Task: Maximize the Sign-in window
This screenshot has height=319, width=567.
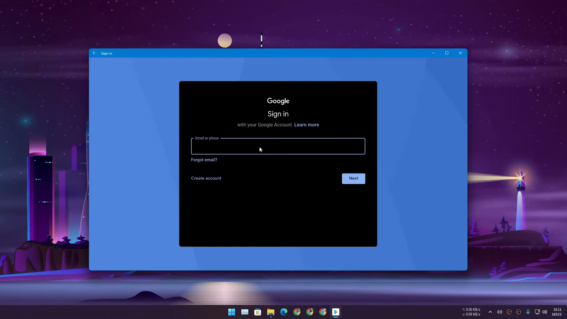Action: click(447, 53)
